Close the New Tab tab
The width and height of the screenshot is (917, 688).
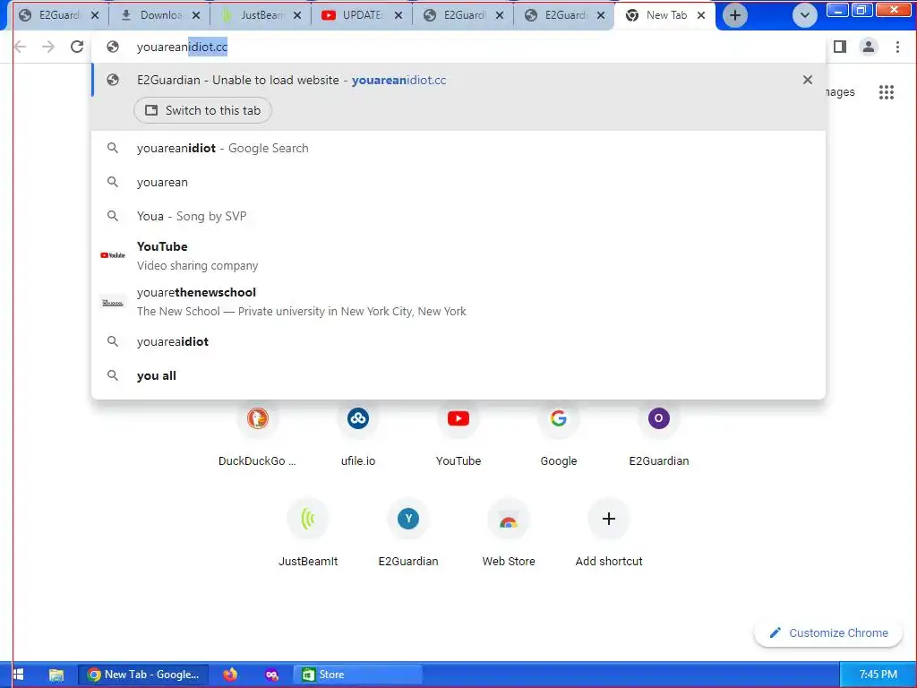coord(701,16)
